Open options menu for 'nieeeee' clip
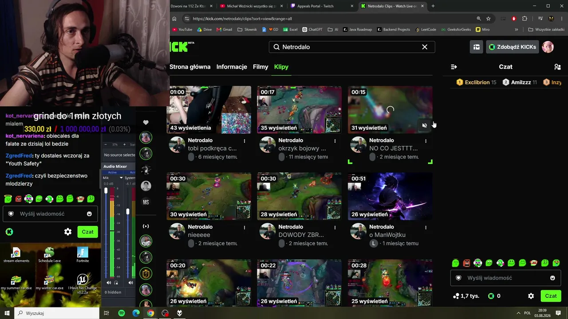The height and width of the screenshot is (319, 568). pyautogui.click(x=245, y=227)
